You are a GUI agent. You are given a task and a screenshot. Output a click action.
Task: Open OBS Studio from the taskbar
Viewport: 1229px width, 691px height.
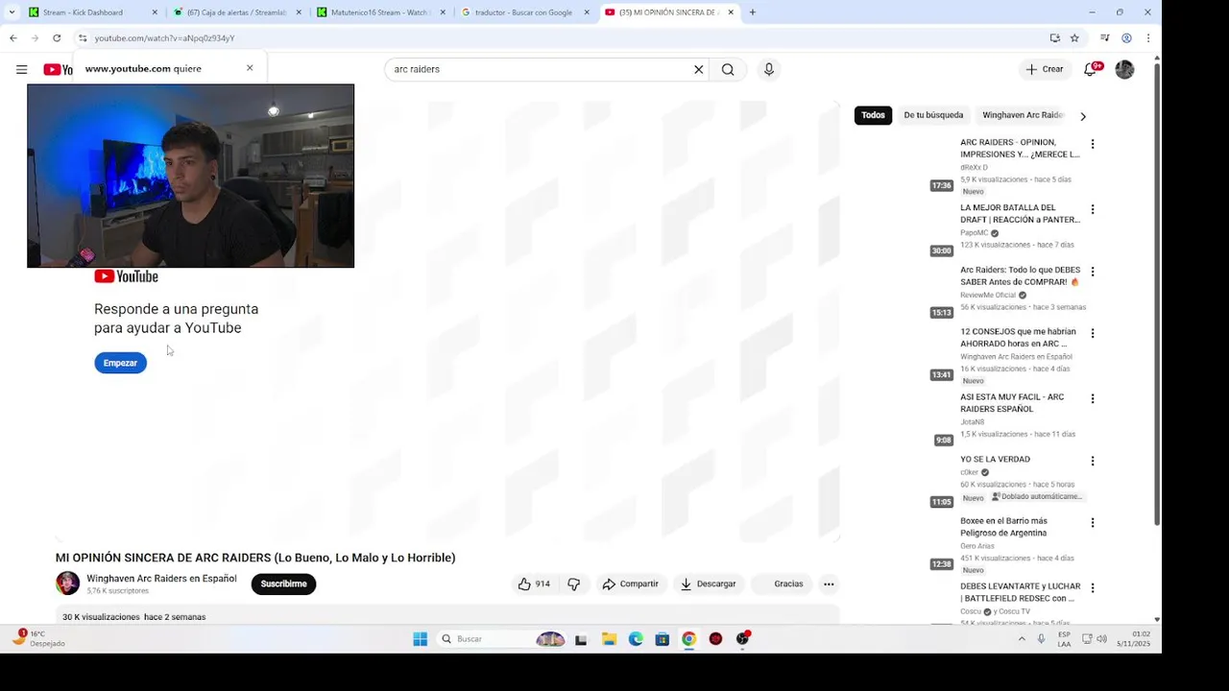742,639
